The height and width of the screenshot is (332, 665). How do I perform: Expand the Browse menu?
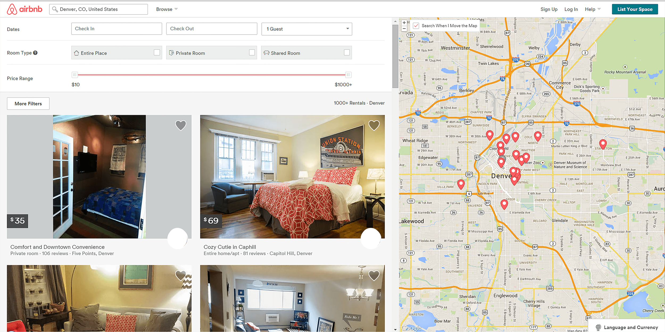(x=167, y=9)
